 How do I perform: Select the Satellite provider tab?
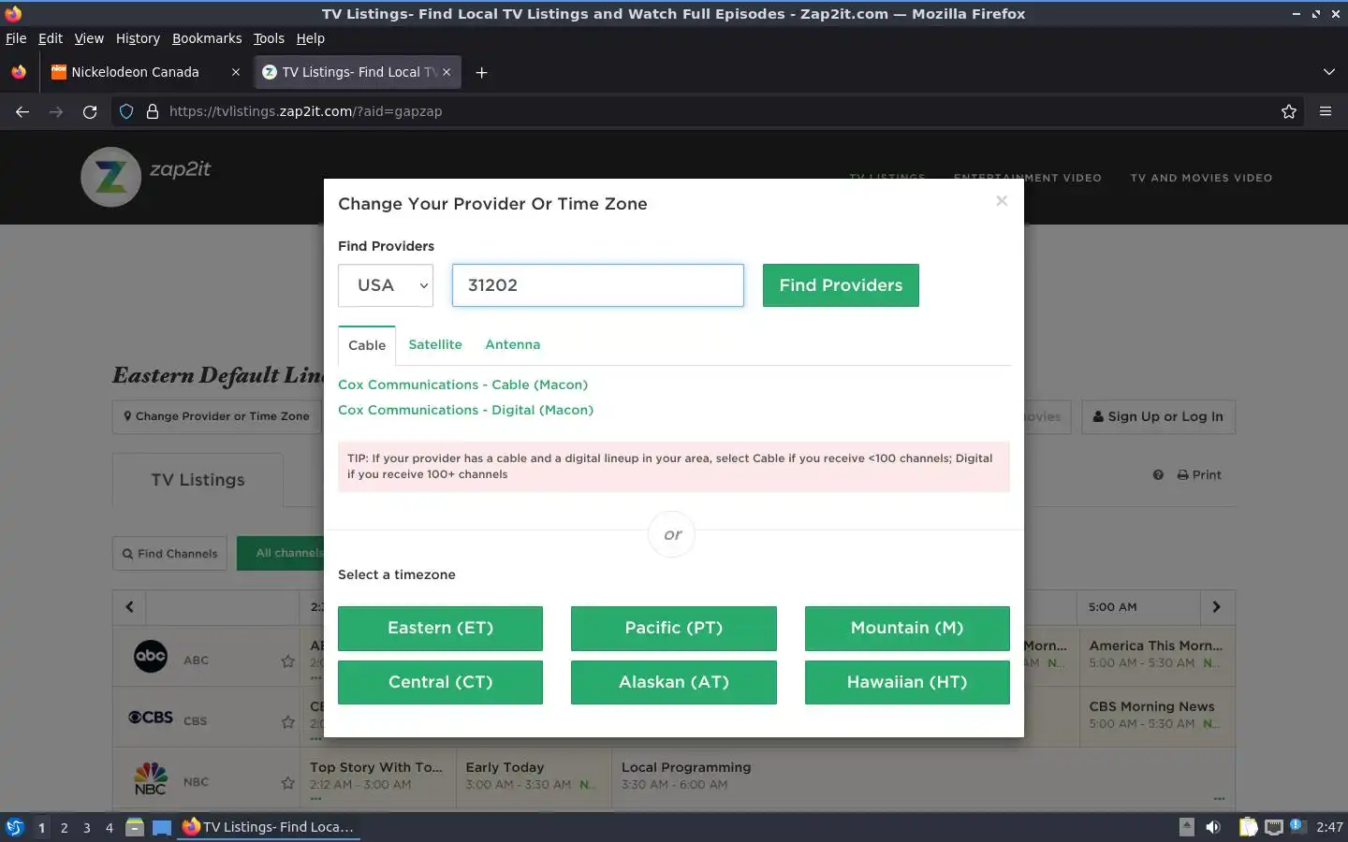tap(435, 344)
